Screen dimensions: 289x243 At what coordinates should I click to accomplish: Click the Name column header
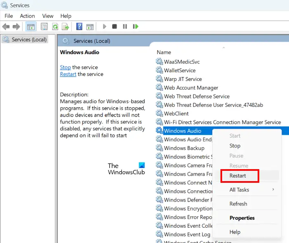click(164, 52)
